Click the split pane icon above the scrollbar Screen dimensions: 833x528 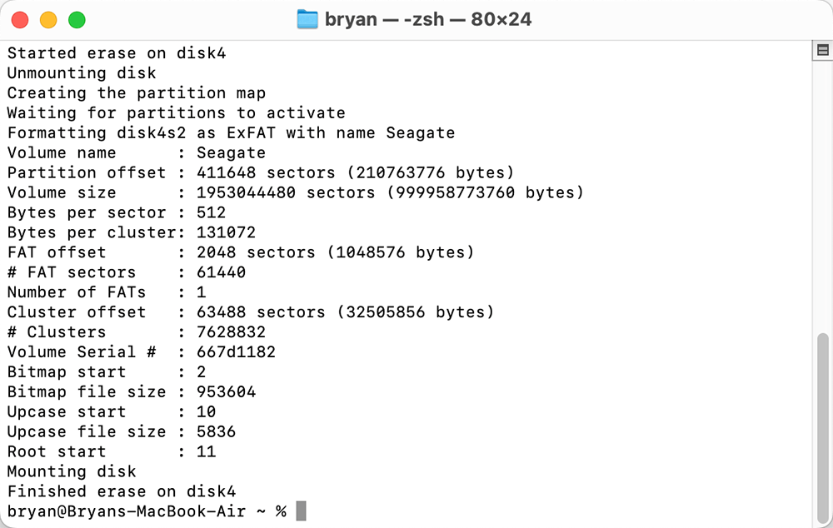(822, 51)
